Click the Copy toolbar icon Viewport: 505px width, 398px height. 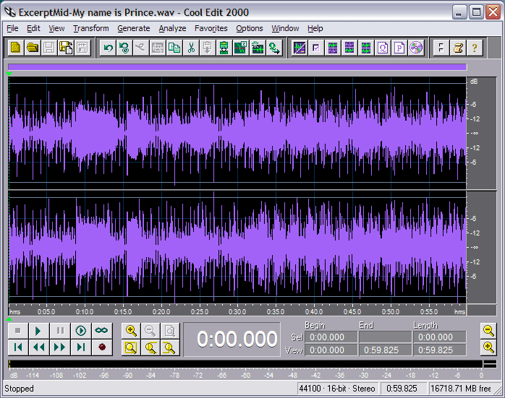[174, 48]
